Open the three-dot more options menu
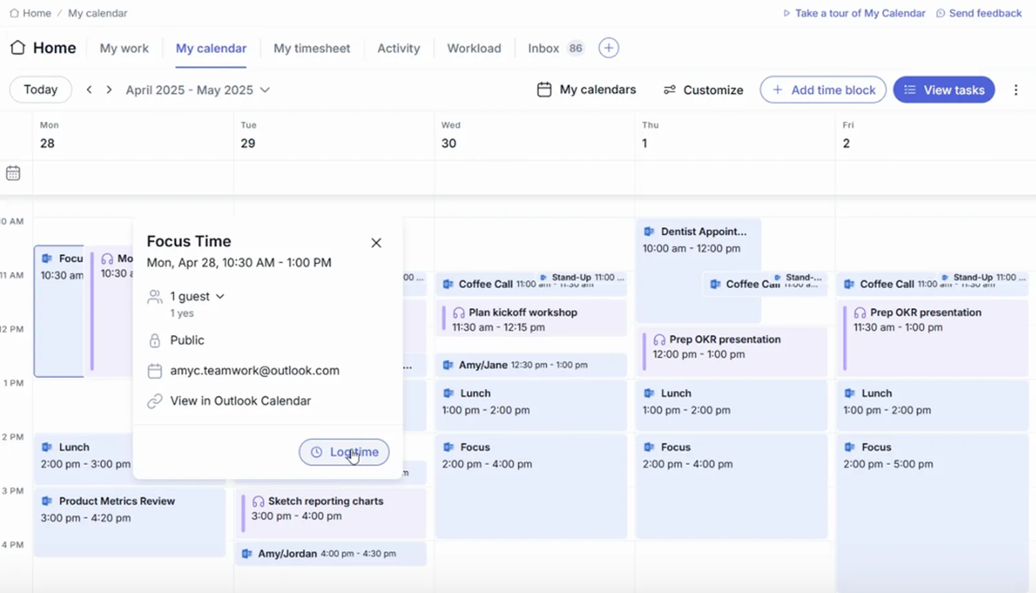Viewport: 1036px width, 593px height. tap(1015, 90)
